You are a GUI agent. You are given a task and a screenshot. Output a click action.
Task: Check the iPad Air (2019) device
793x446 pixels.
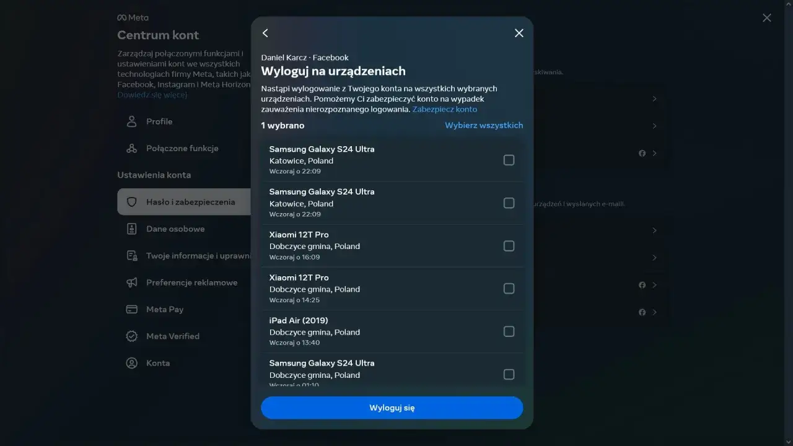point(509,331)
